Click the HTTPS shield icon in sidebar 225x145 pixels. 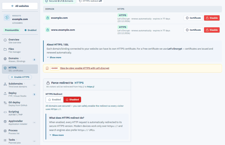point(5,68)
